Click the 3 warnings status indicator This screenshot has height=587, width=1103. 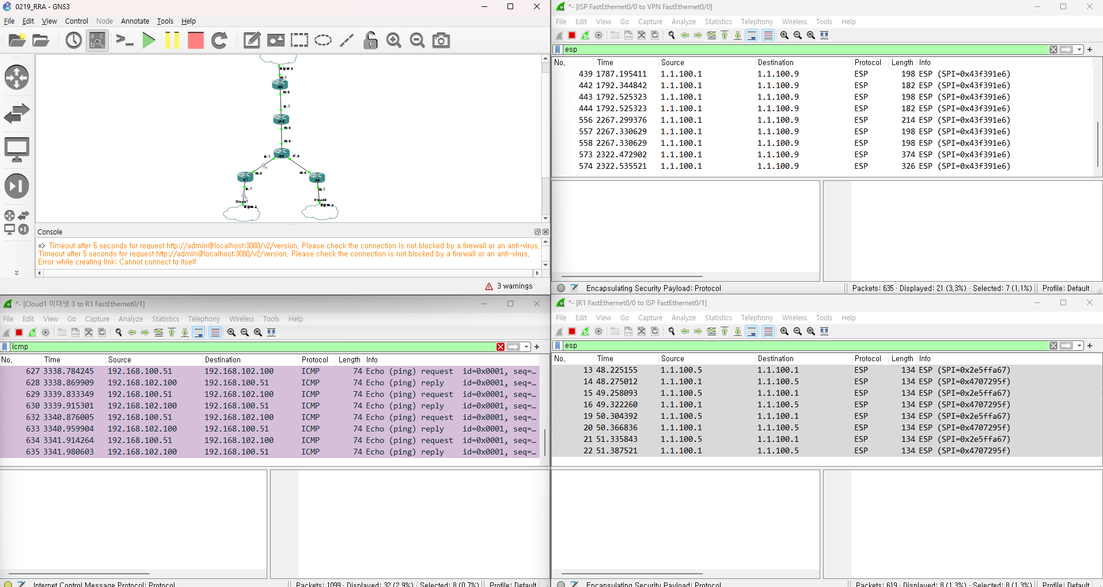pos(509,286)
